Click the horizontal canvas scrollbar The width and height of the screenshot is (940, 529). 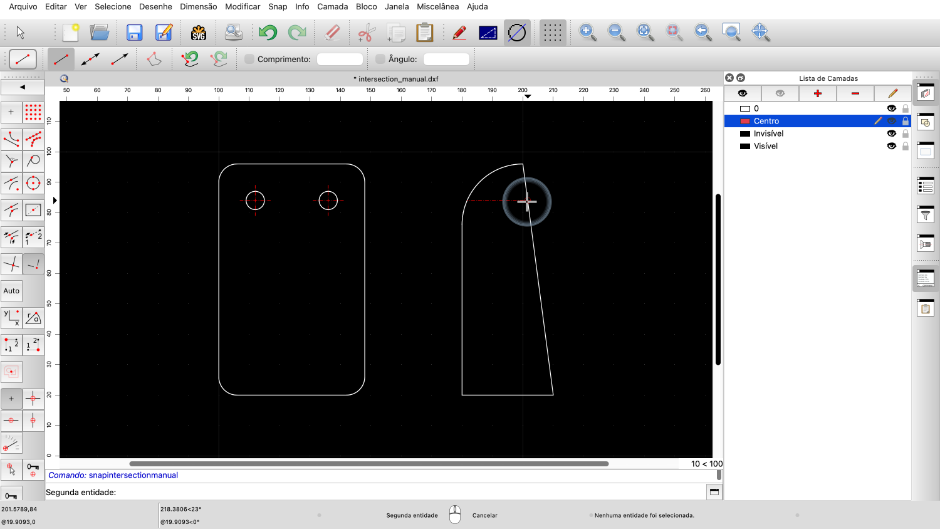(369, 464)
